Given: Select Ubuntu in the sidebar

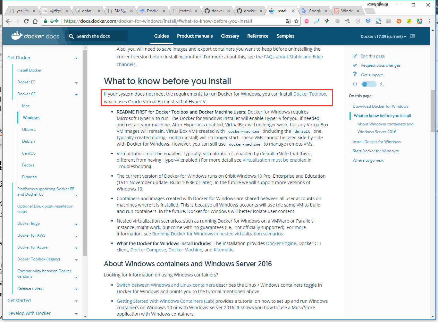Looking at the screenshot, I should pos(29,130).
